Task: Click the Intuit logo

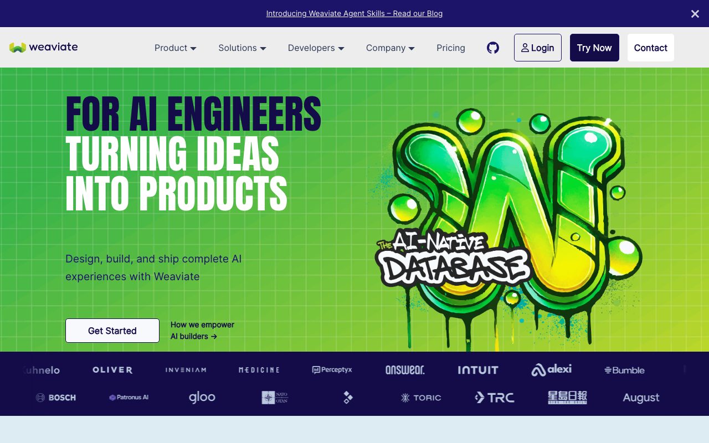Action: pyautogui.click(x=478, y=370)
